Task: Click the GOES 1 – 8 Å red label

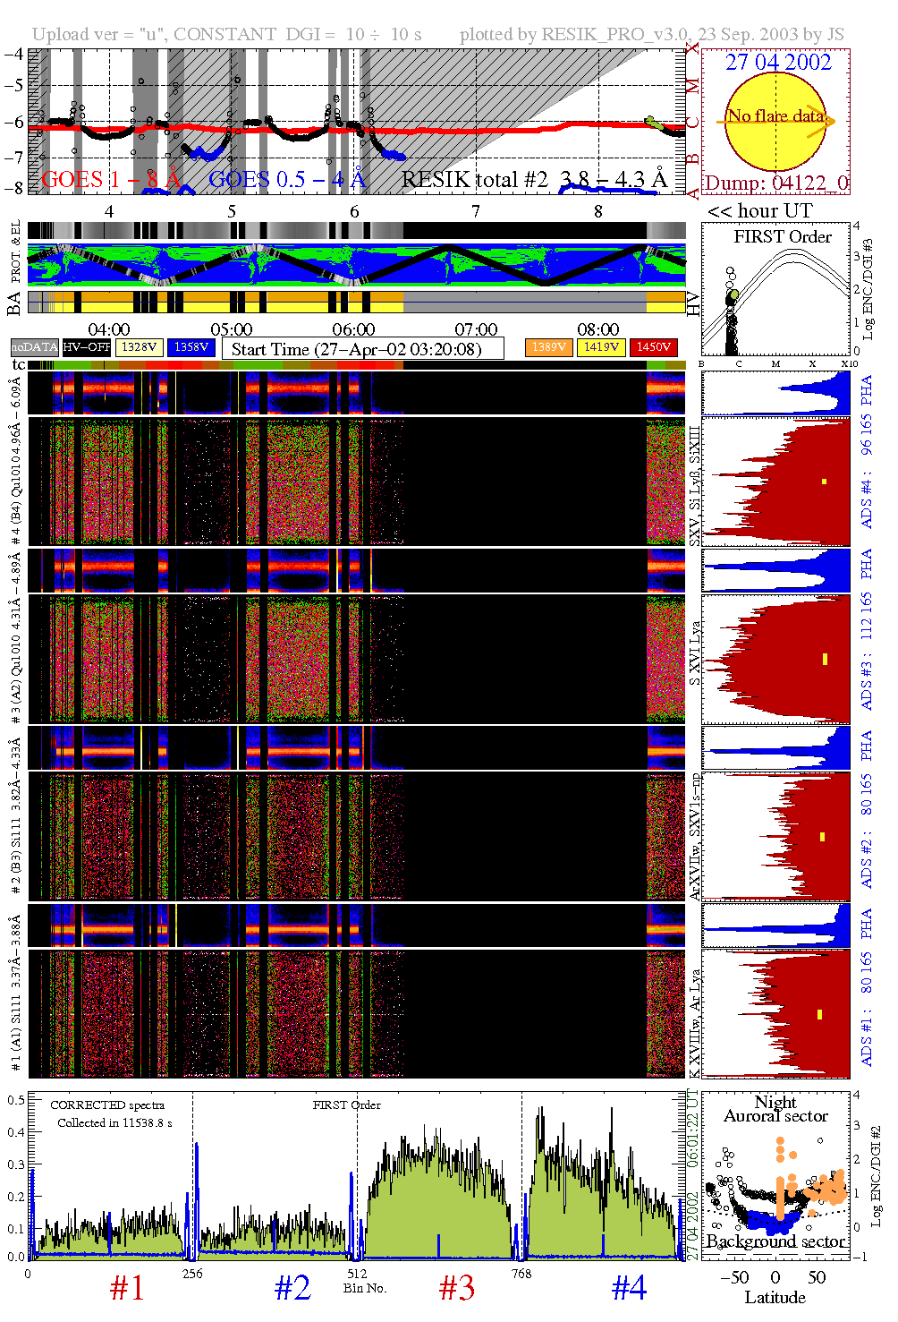Action: pyautogui.click(x=111, y=180)
